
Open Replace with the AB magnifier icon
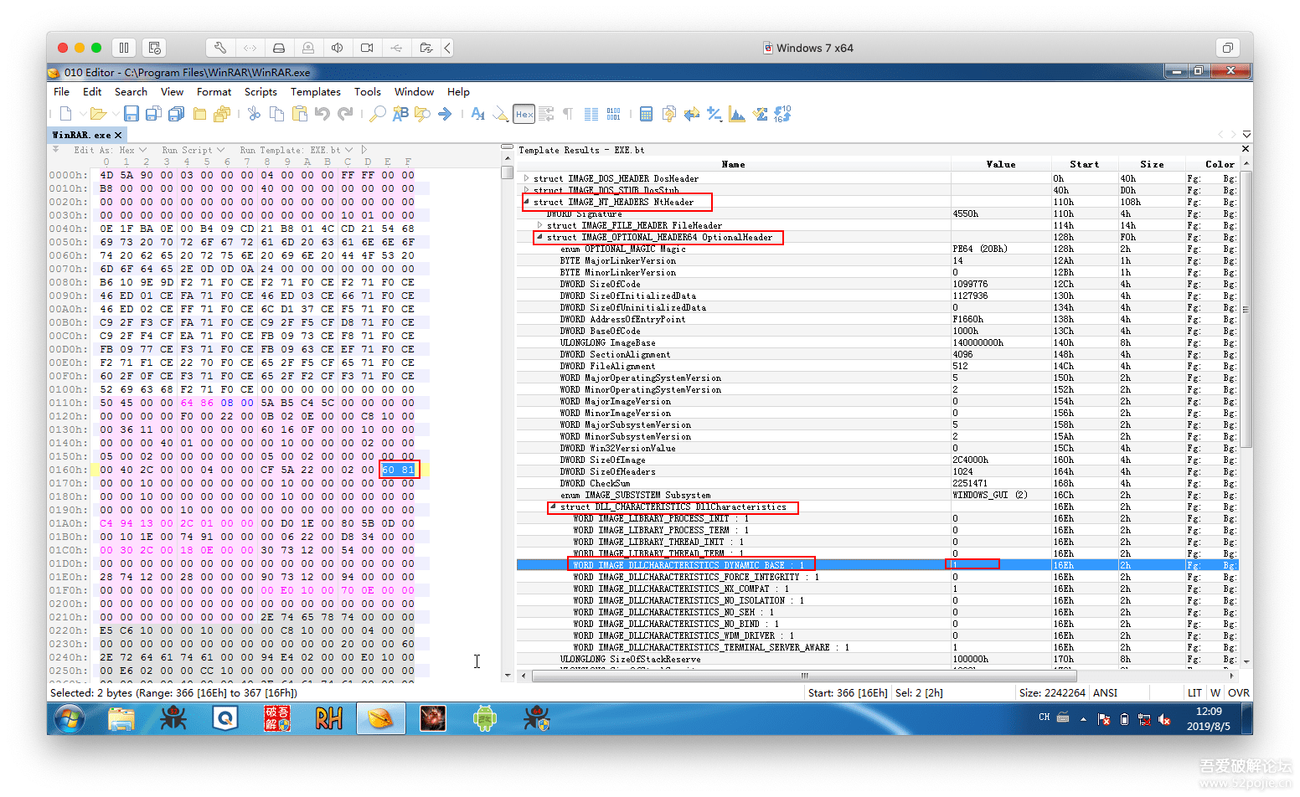point(400,114)
